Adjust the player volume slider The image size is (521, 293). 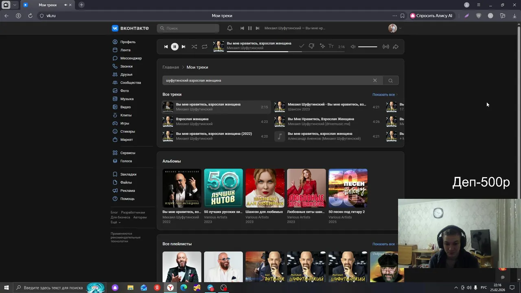[x=368, y=46]
